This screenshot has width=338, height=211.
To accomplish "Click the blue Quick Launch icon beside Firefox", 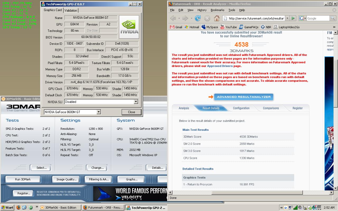I will click(25, 208).
